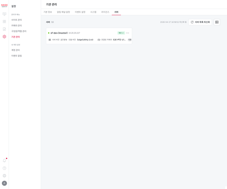The width and height of the screenshot is (227, 189).
Task: Click the IP address 10.20.20.227
Action: click(x=74, y=33)
